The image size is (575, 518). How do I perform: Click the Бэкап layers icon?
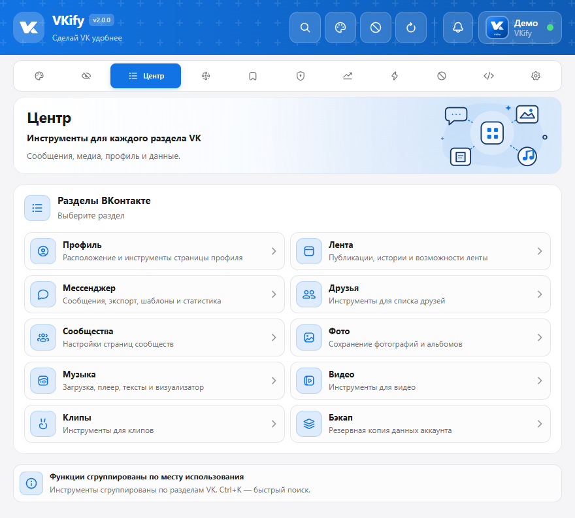click(309, 424)
